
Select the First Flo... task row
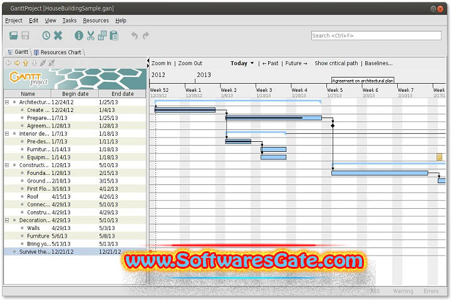tap(75, 189)
